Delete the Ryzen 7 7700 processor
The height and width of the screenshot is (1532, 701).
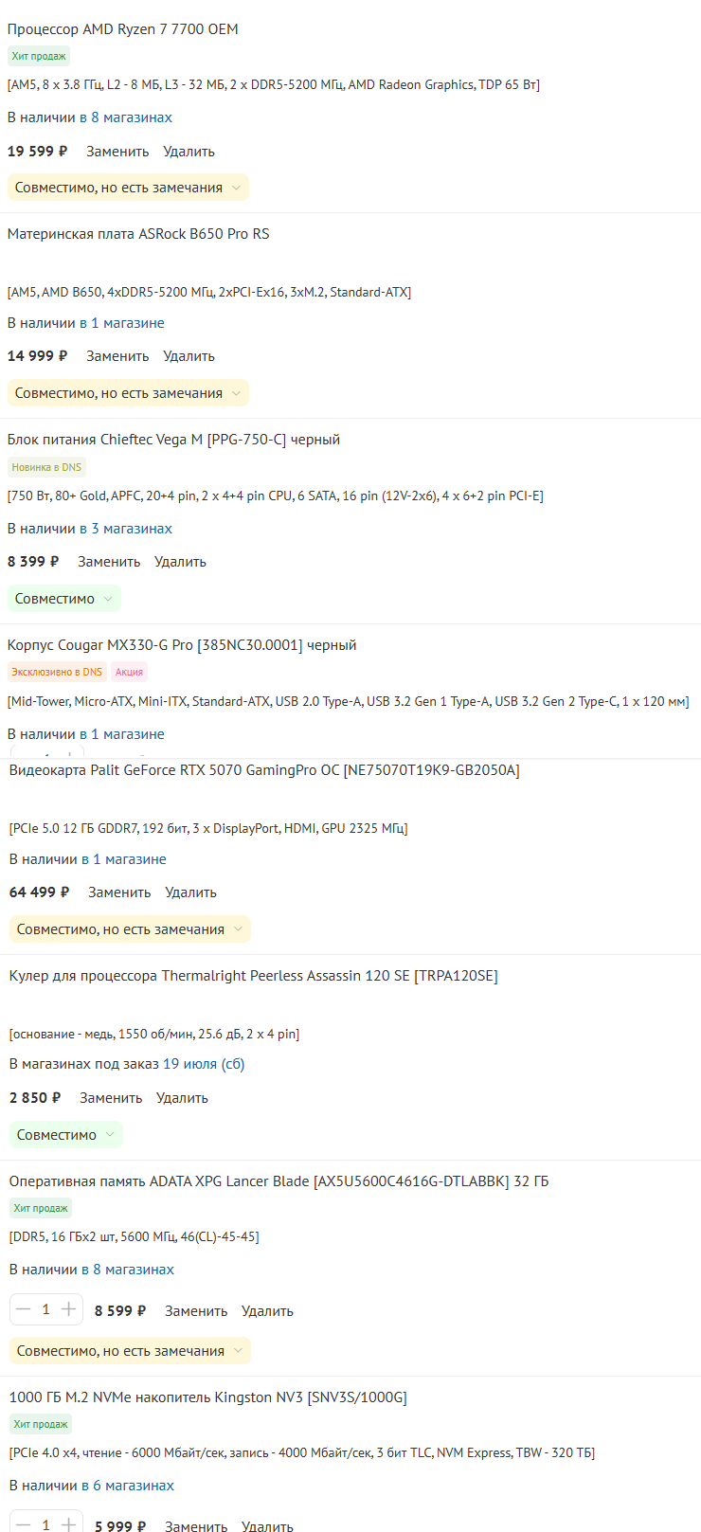[189, 152]
